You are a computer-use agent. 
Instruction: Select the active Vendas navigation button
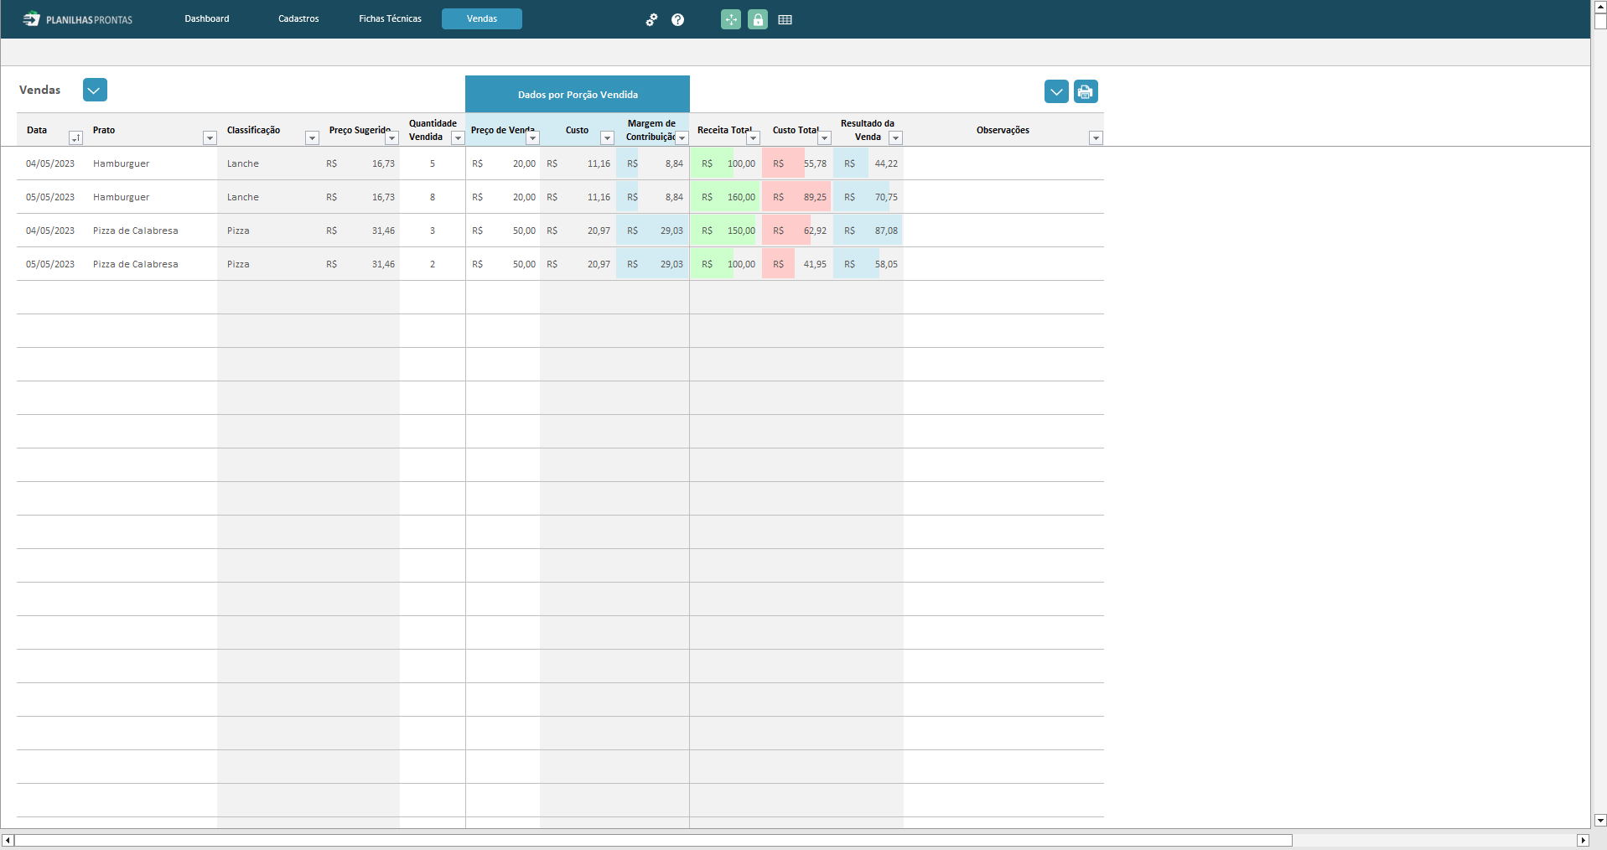pyautogui.click(x=482, y=18)
